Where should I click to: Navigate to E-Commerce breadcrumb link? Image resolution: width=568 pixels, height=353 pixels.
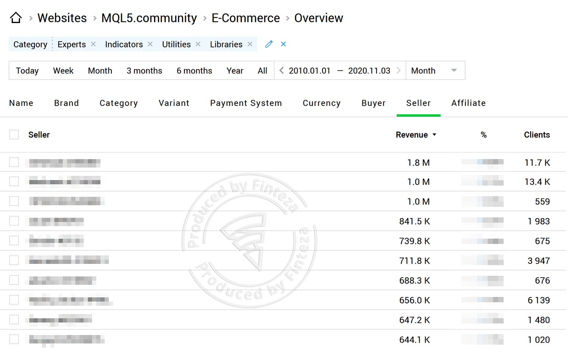(245, 18)
